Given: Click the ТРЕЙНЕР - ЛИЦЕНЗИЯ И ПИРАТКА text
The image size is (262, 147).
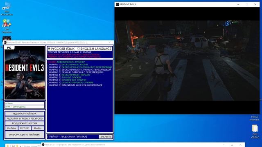Looking at the screenshot, I should 67,137.
